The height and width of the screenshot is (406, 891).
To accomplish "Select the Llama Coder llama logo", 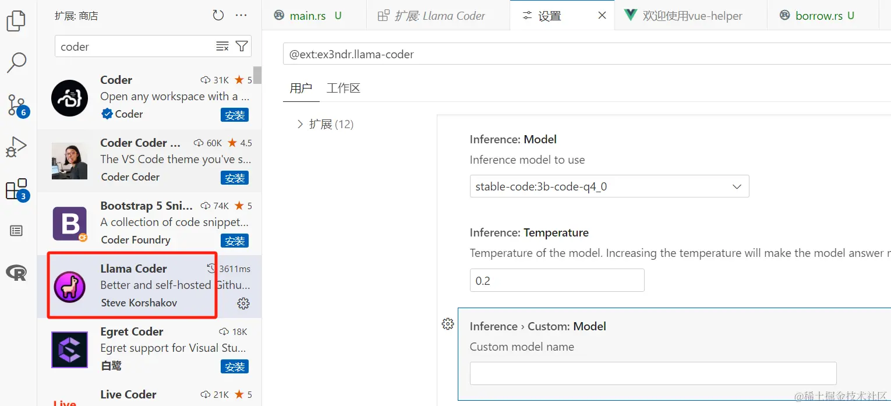I will tap(70, 287).
